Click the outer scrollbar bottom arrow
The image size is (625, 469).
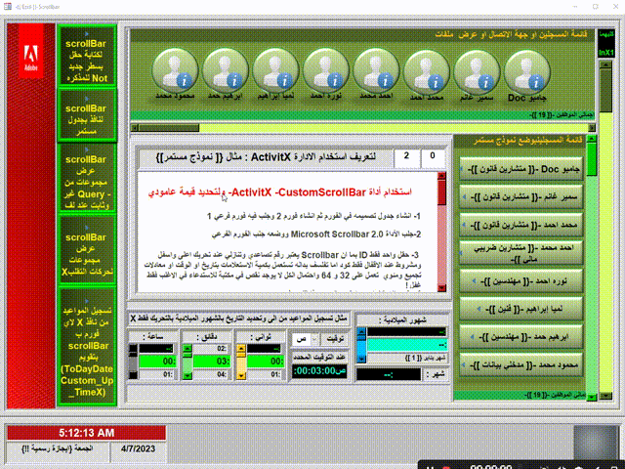click(x=605, y=396)
